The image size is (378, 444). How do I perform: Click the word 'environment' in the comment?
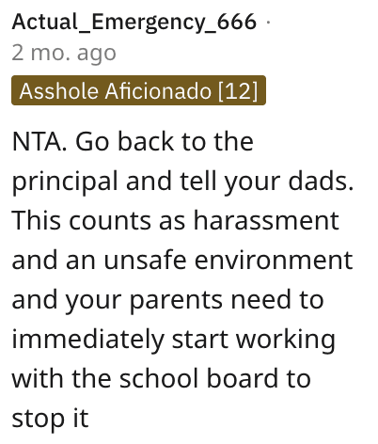274,261
